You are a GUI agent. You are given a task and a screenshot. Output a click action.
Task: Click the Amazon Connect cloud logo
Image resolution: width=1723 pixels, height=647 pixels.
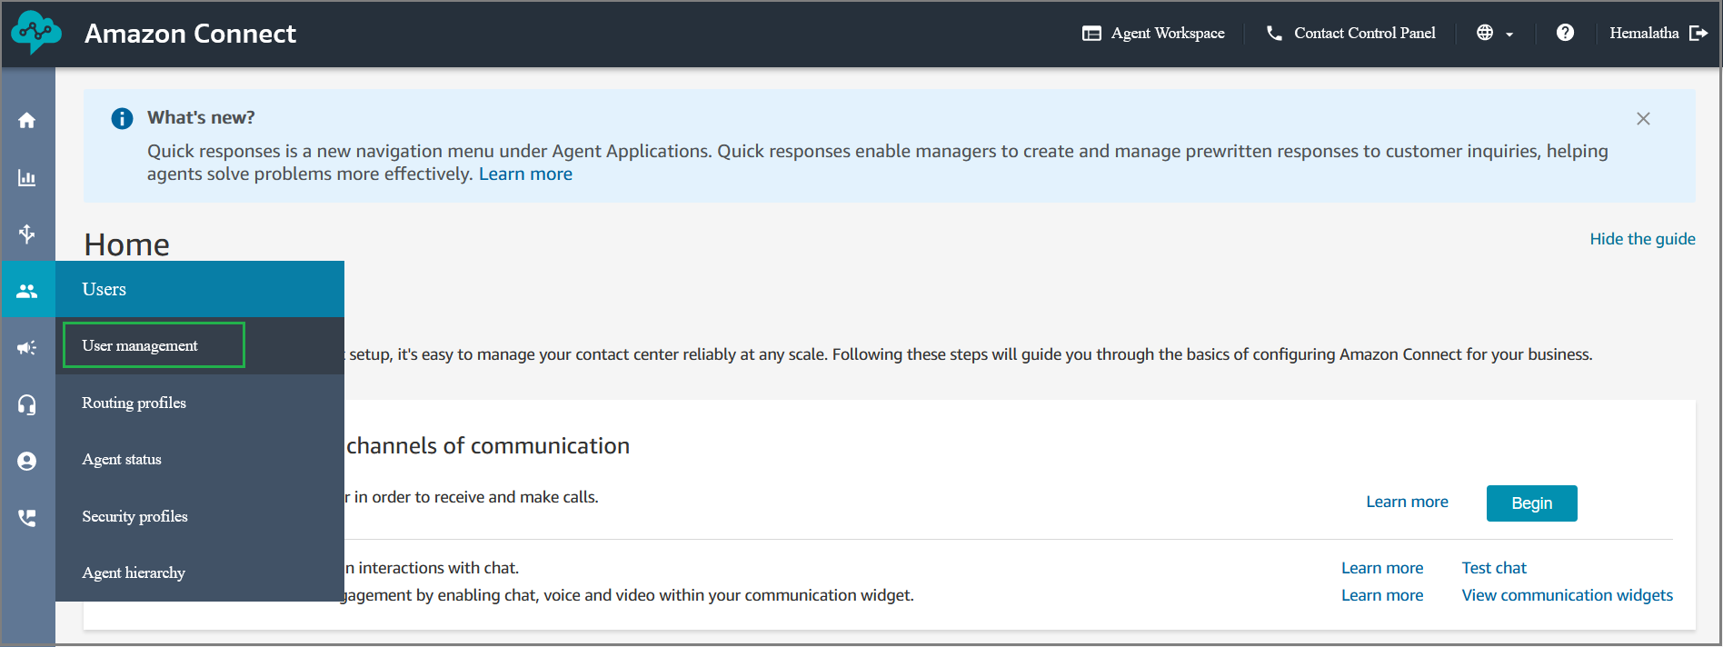[x=36, y=33]
